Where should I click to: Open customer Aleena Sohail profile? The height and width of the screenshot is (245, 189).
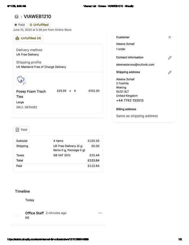pyautogui.click(x=125, y=44)
